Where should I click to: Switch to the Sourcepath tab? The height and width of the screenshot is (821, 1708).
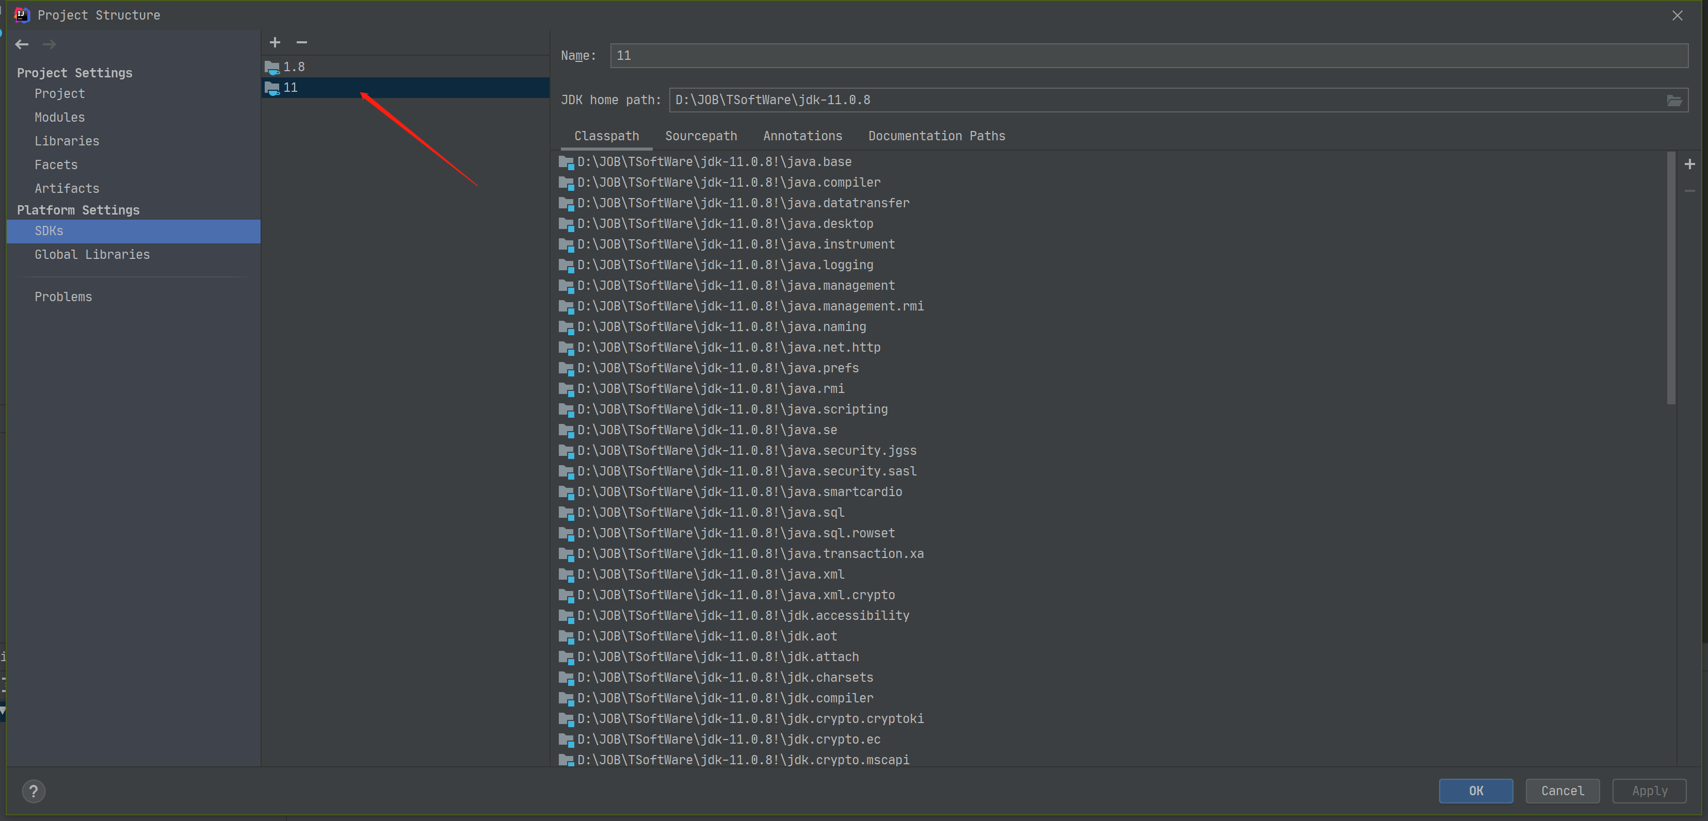(701, 136)
